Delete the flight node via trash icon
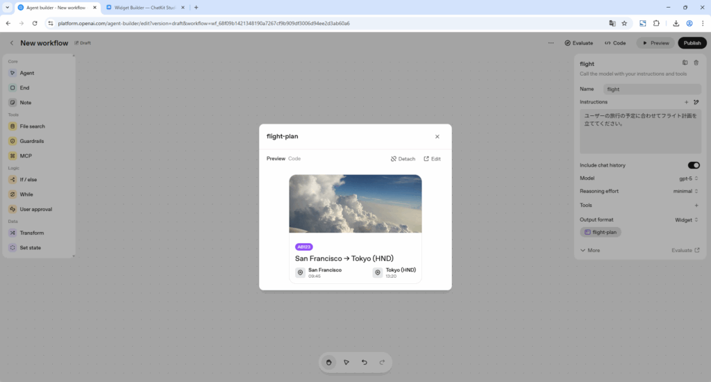The height and width of the screenshot is (382, 711). pos(696,63)
